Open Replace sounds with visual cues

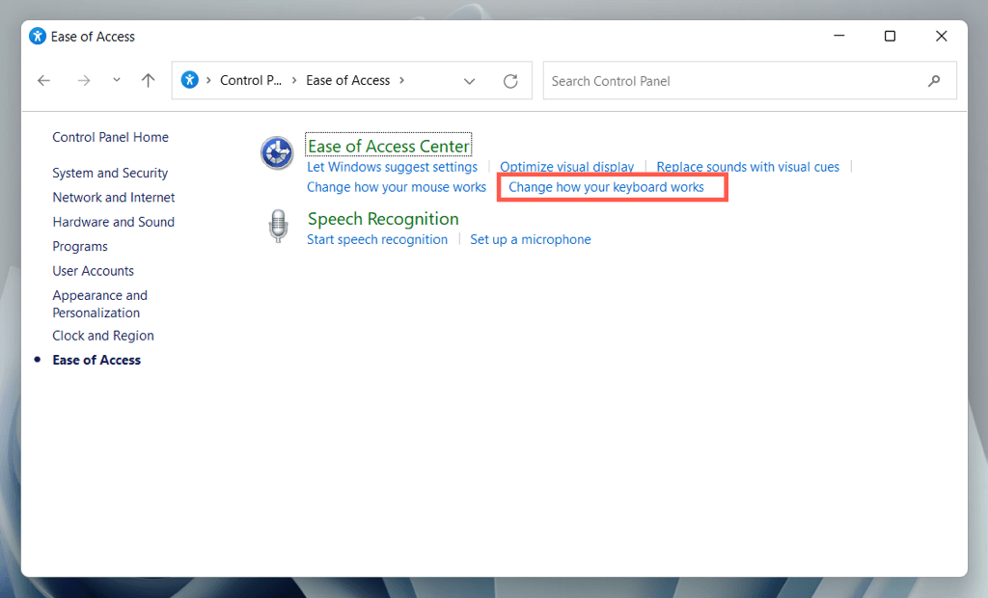pos(748,167)
